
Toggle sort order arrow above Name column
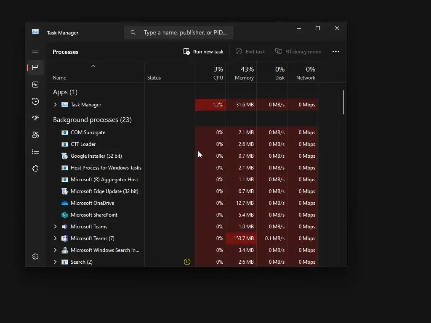click(x=93, y=66)
